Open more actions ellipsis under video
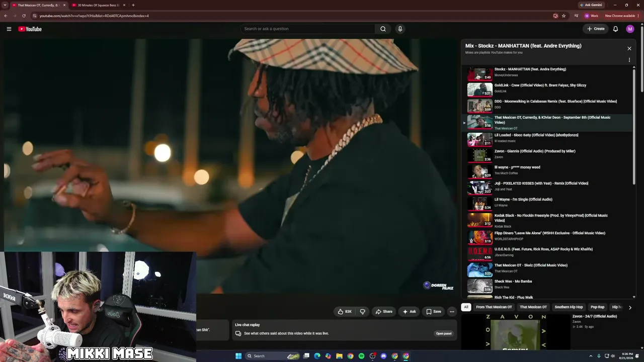 pos(452,312)
